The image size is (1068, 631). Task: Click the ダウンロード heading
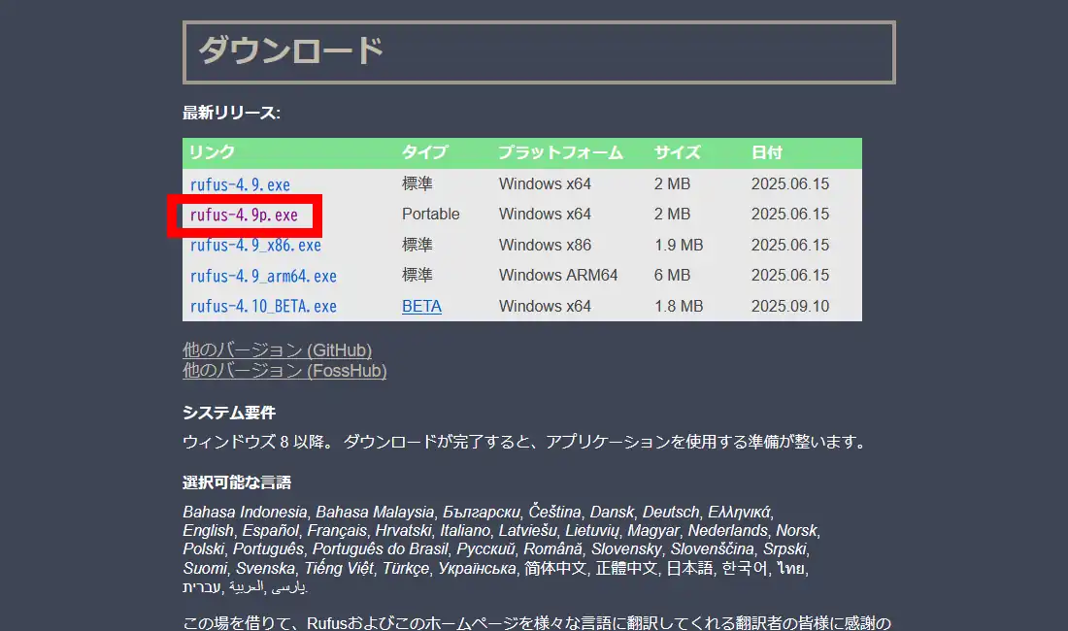tap(291, 51)
